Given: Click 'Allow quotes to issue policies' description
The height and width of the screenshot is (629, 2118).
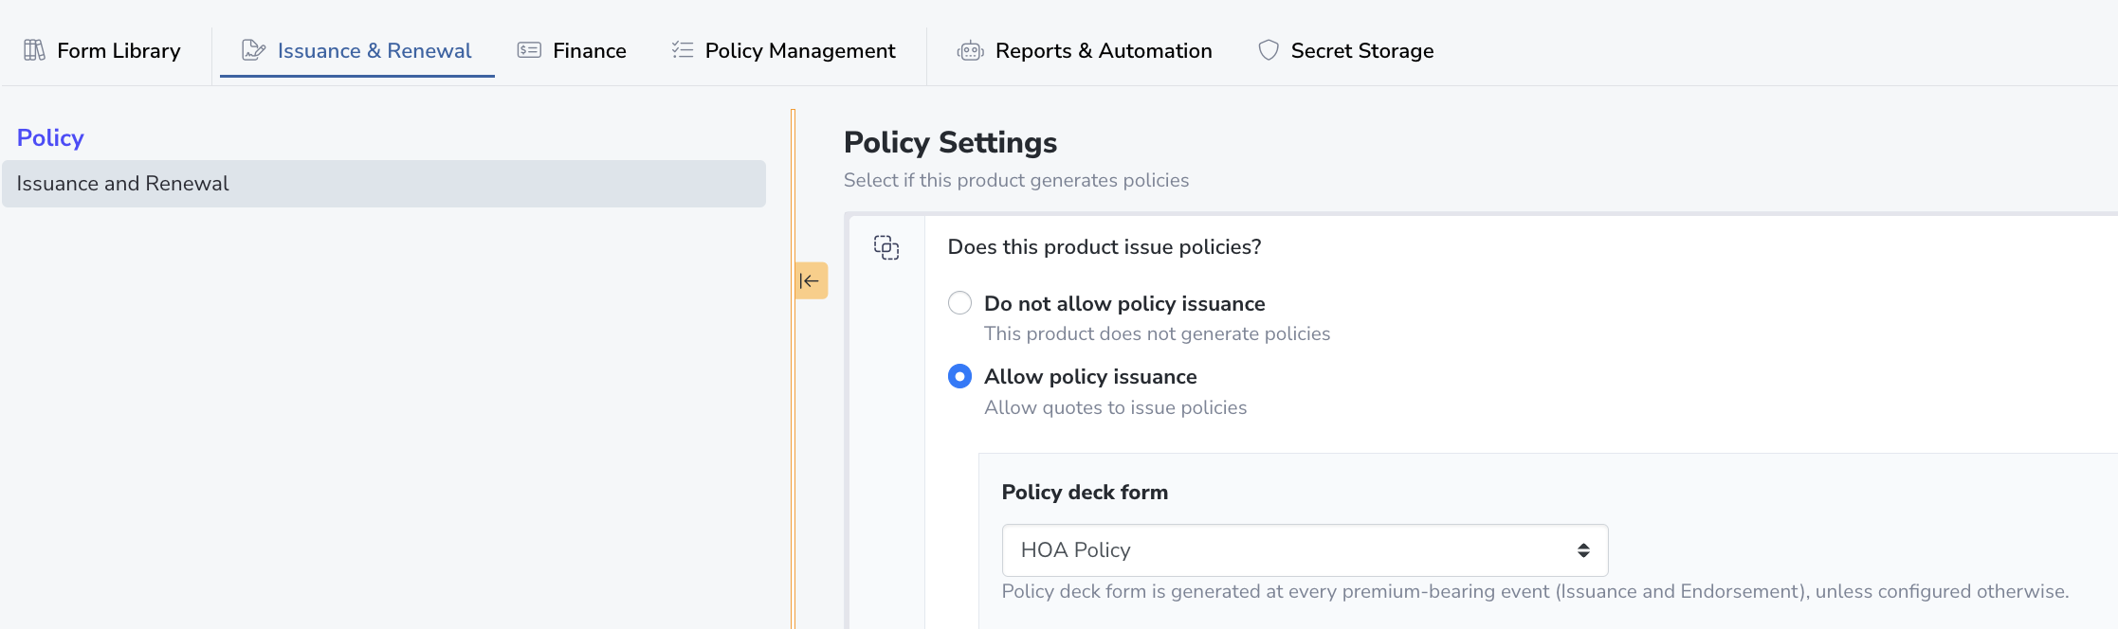Looking at the screenshot, I should [x=1115, y=407].
